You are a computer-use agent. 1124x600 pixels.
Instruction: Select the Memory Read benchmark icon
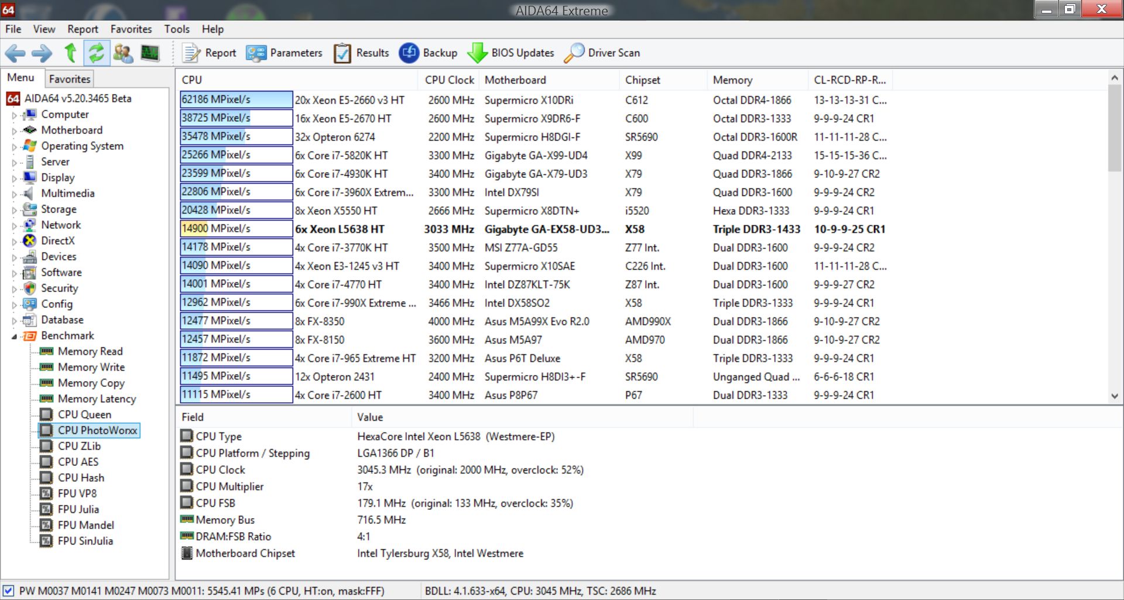coord(46,351)
